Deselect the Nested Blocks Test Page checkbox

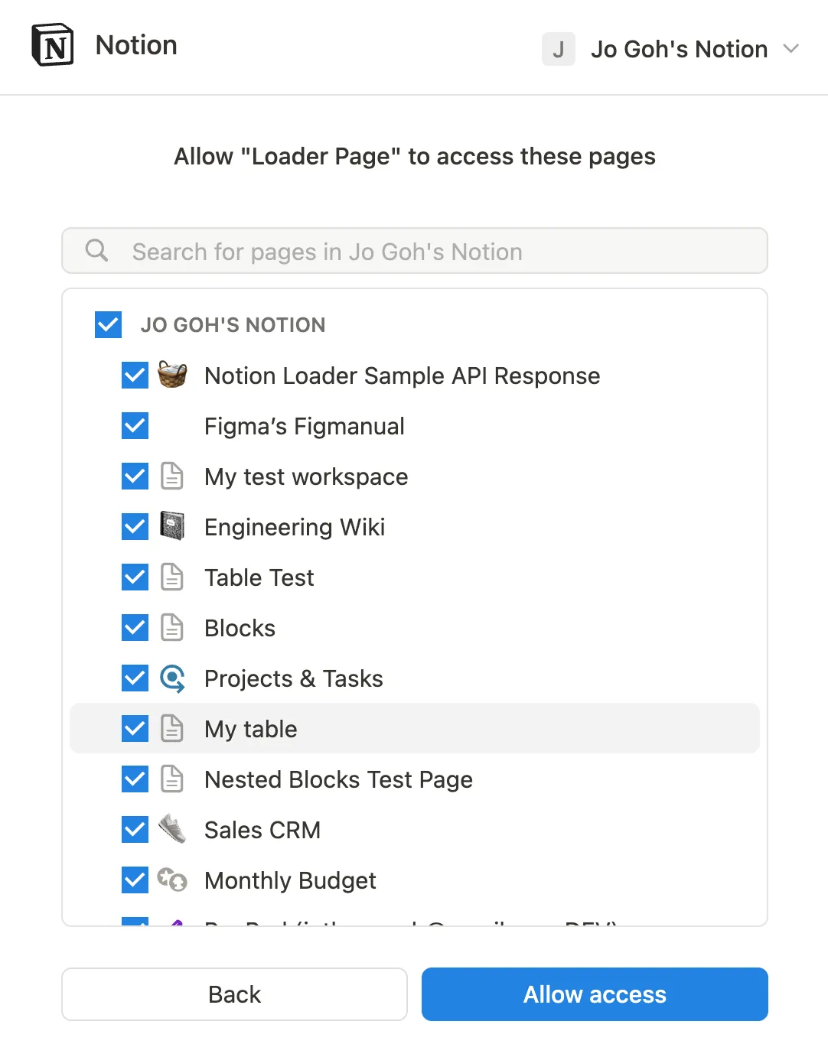click(x=135, y=779)
